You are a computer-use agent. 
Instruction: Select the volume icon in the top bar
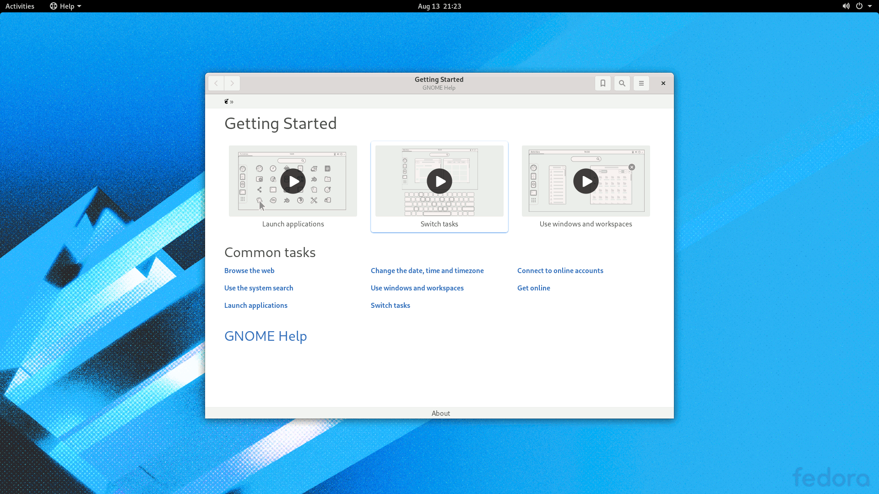click(x=846, y=6)
